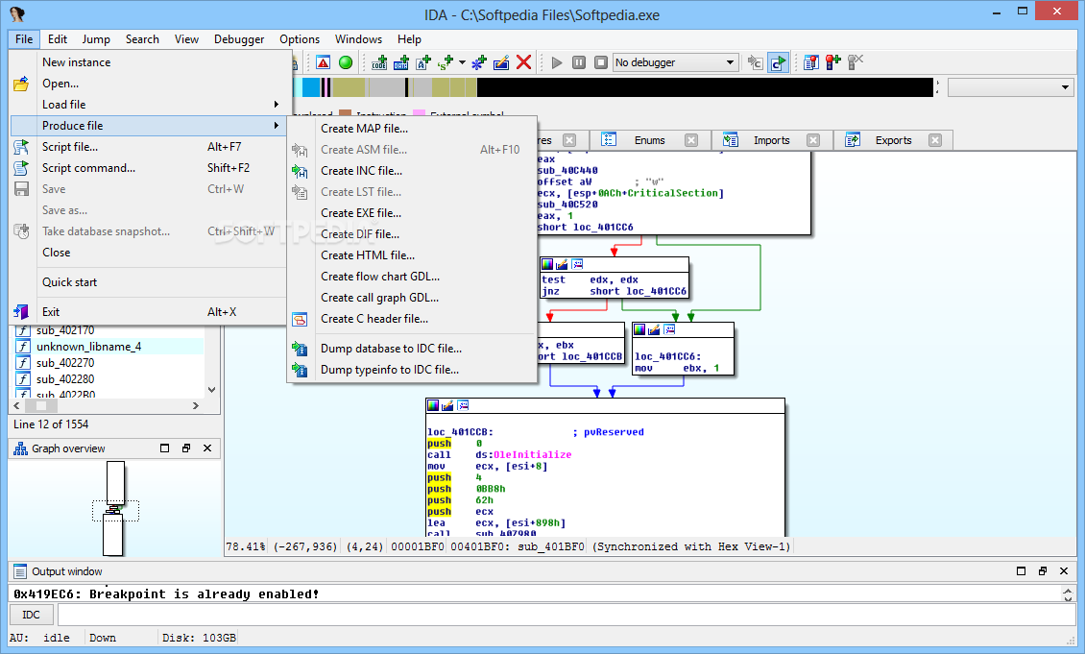Viewport: 1085px width, 654px height.
Task: Click the string style 's' plus icon
Action: [446, 62]
